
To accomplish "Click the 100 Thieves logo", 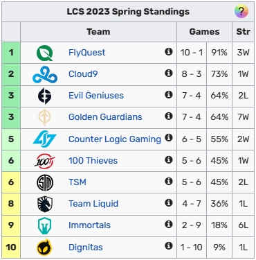I will coord(45,161).
